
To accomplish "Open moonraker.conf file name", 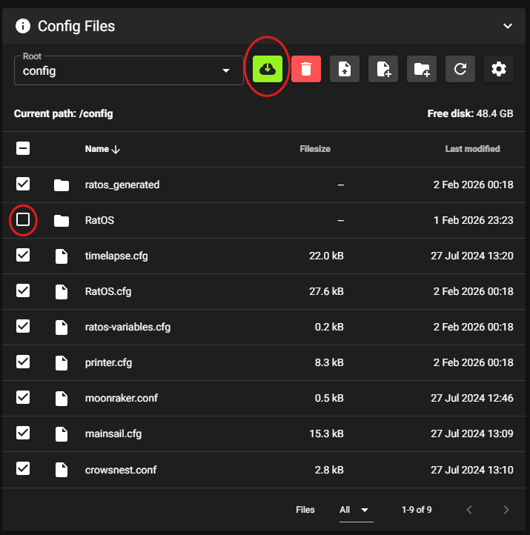I will tap(122, 398).
